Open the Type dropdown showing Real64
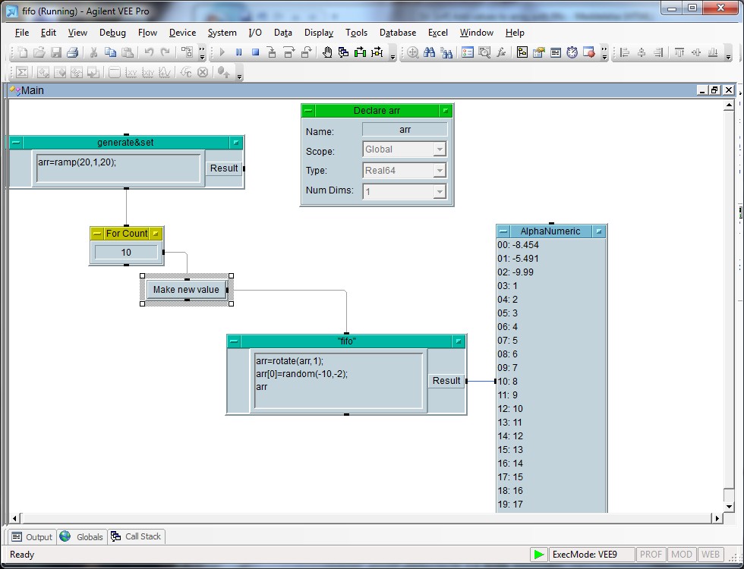 [x=439, y=171]
